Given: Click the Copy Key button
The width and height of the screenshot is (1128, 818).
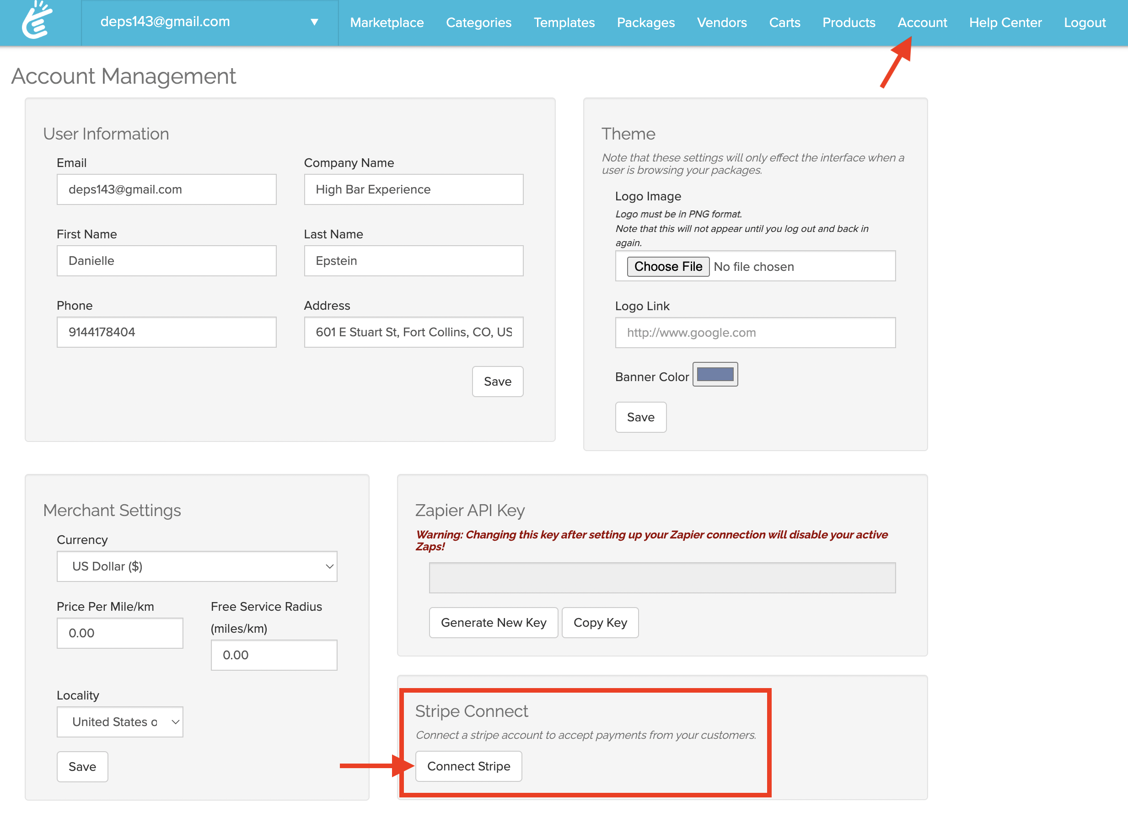Looking at the screenshot, I should point(600,623).
